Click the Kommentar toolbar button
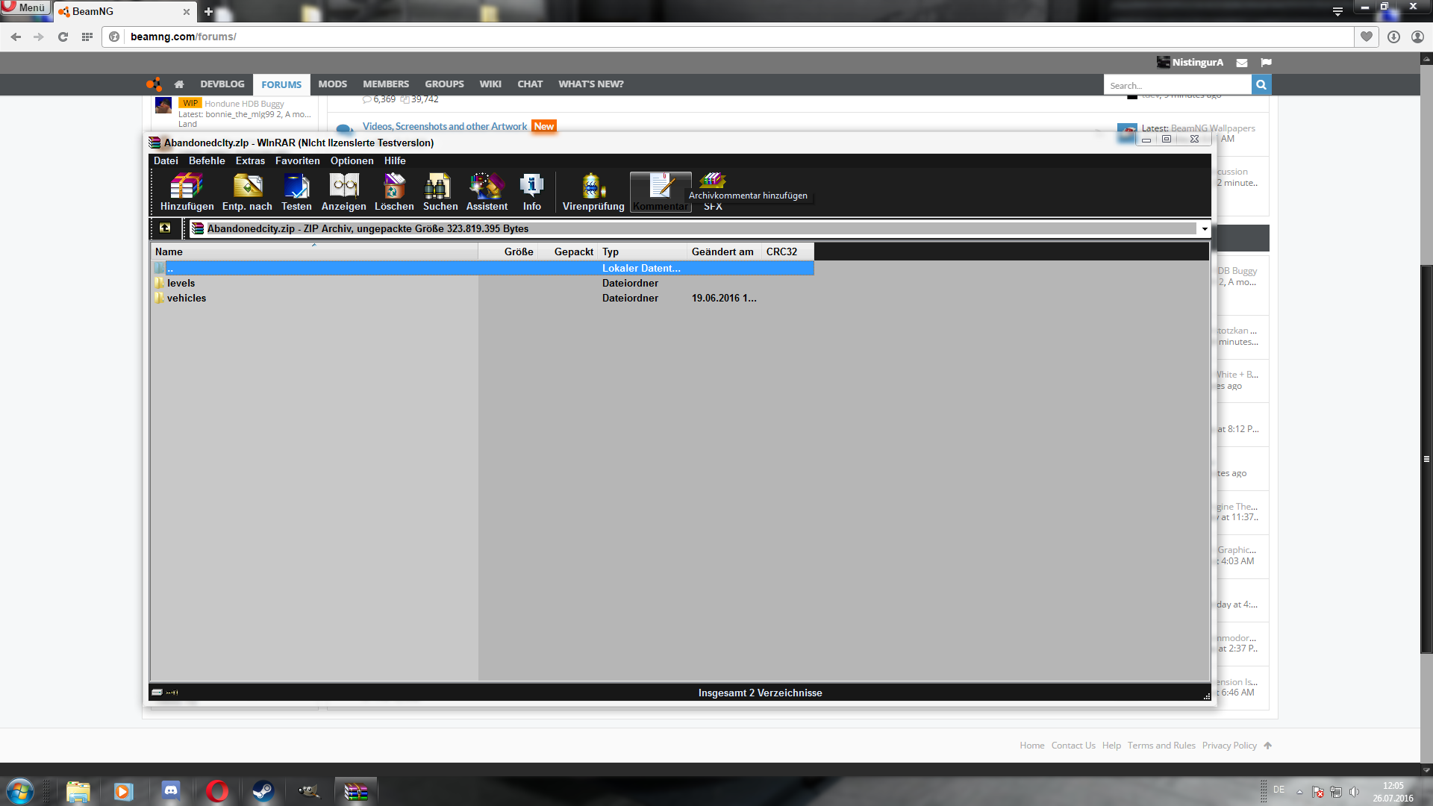Screen dimensions: 1433x806 [x=661, y=192]
